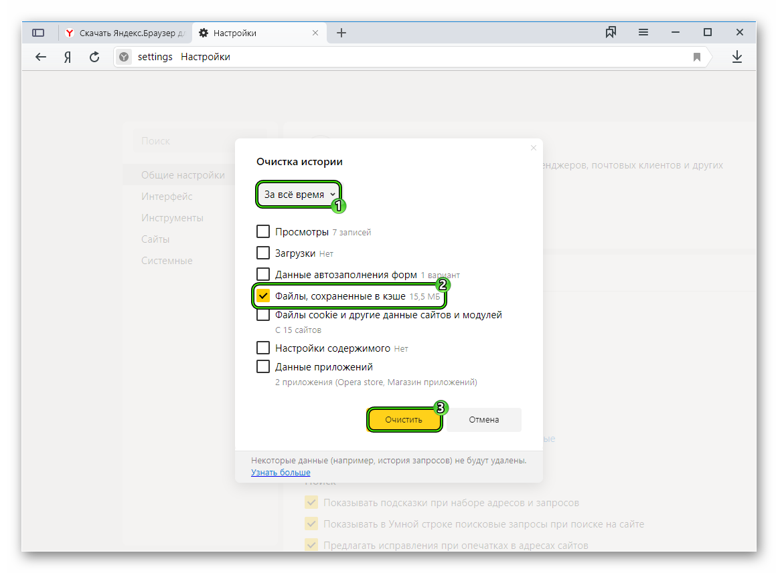
Task: Click the 7 записей label
Action: tap(352, 233)
